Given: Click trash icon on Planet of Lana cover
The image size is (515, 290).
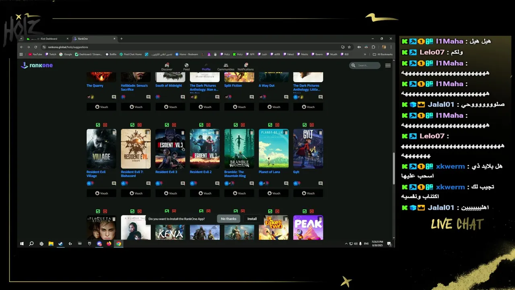Looking at the screenshot, I should (x=286, y=133).
